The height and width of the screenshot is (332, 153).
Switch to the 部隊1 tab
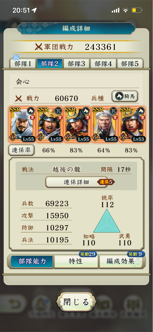[23, 64]
